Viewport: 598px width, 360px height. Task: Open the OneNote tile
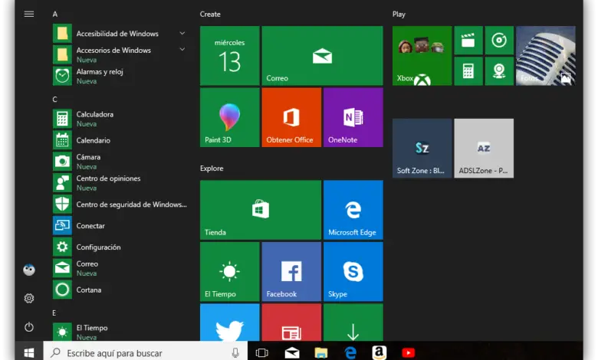(x=353, y=117)
